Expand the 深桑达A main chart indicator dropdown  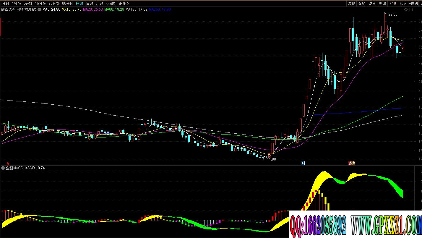pyautogui.click(x=39, y=9)
